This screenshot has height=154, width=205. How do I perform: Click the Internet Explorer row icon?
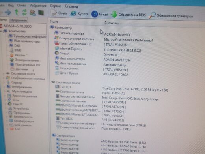(57, 48)
